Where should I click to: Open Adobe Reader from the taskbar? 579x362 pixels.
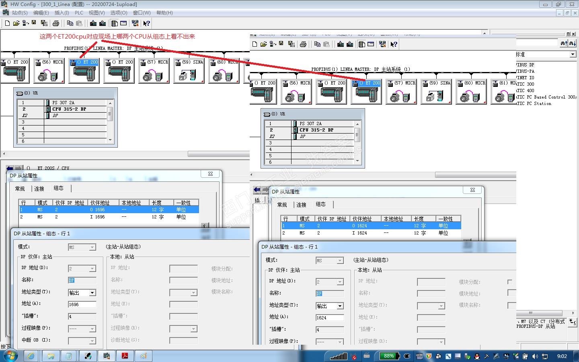pyautogui.click(x=125, y=356)
